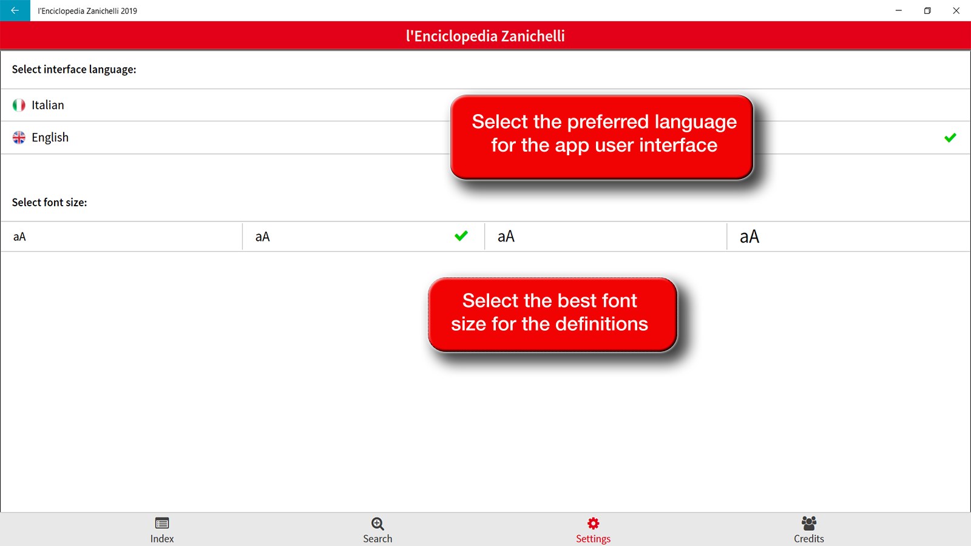Click the Italian flag icon

tap(19, 105)
